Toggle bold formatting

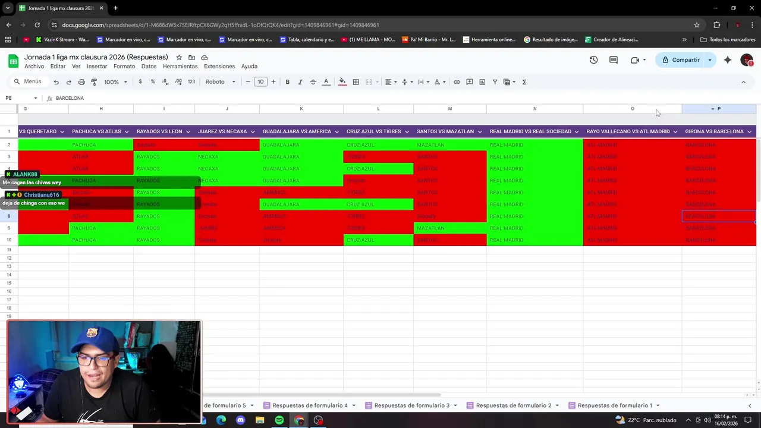pos(287,82)
